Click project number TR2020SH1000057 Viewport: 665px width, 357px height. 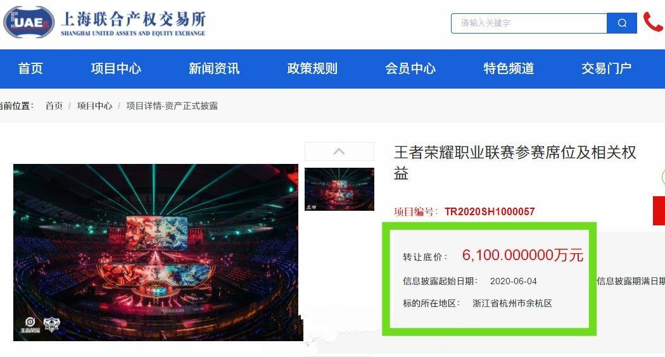tap(490, 211)
